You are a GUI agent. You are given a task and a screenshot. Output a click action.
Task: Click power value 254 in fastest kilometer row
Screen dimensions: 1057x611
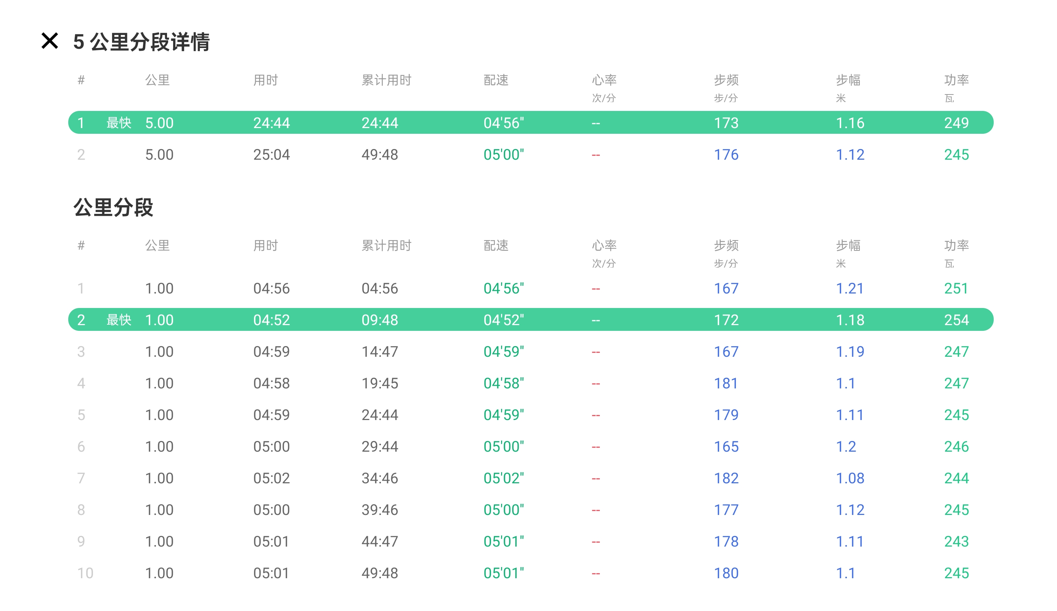(x=956, y=320)
